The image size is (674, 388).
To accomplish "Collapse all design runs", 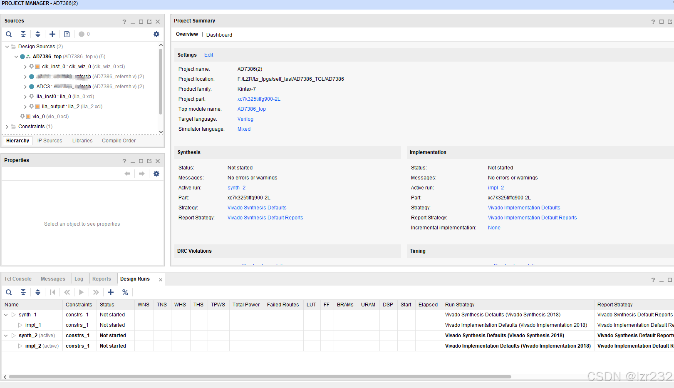I will pos(23,292).
